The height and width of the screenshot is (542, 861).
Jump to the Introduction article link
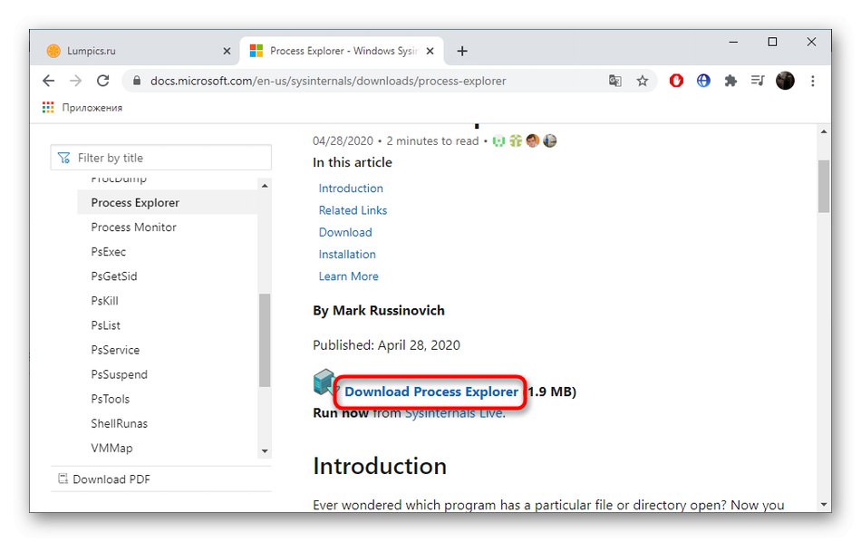(351, 189)
